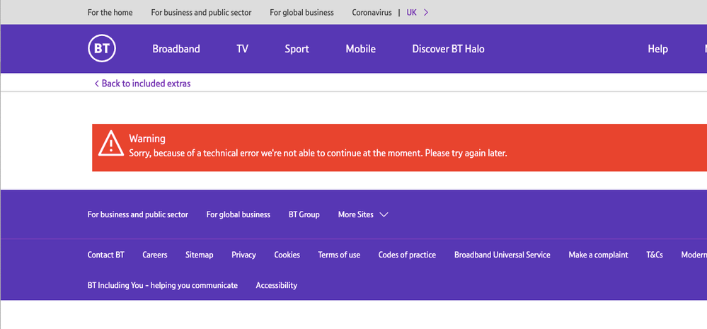The image size is (707, 329).
Task: Open the Help page
Action: 657,49
